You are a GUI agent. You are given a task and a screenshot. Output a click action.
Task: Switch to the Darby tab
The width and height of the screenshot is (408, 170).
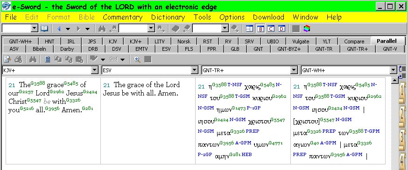point(67,49)
